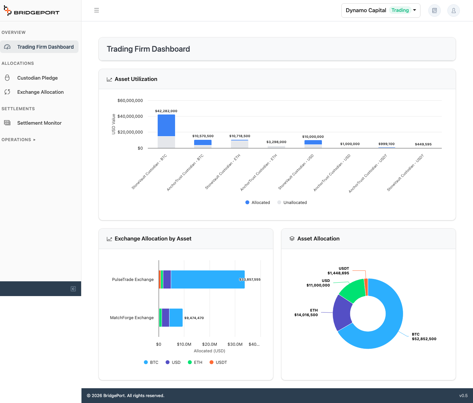Click PulseTrade Exchange USD purple segment
The width and height of the screenshot is (473, 403).
[x=167, y=279]
